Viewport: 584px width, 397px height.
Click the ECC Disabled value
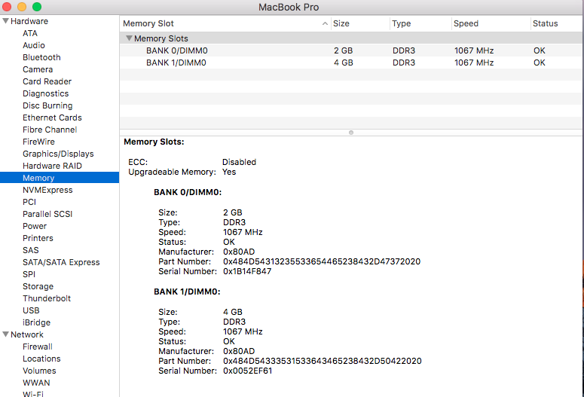pyautogui.click(x=239, y=162)
